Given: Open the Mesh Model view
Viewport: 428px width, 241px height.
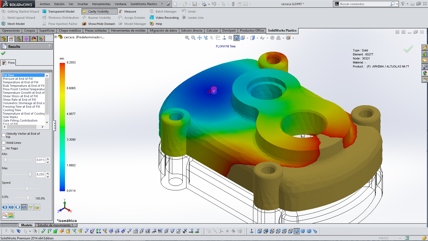Looking at the screenshot, I should tap(13, 24).
